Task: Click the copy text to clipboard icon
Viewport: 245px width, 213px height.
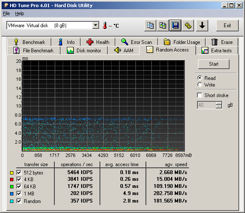Action: coord(150,26)
